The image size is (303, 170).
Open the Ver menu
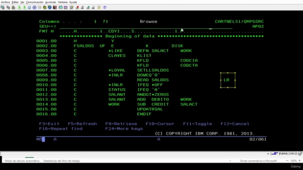point(22,2)
